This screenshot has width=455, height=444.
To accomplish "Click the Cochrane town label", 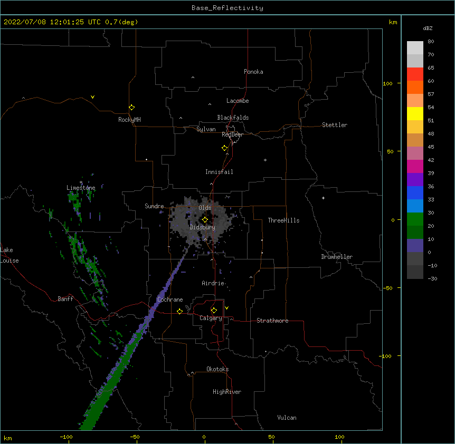I will [170, 300].
